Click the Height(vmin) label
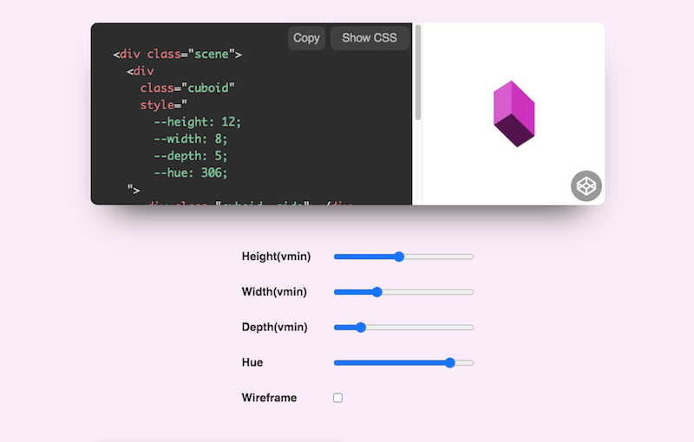The height and width of the screenshot is (442, 694). click(x=276, y=257)
